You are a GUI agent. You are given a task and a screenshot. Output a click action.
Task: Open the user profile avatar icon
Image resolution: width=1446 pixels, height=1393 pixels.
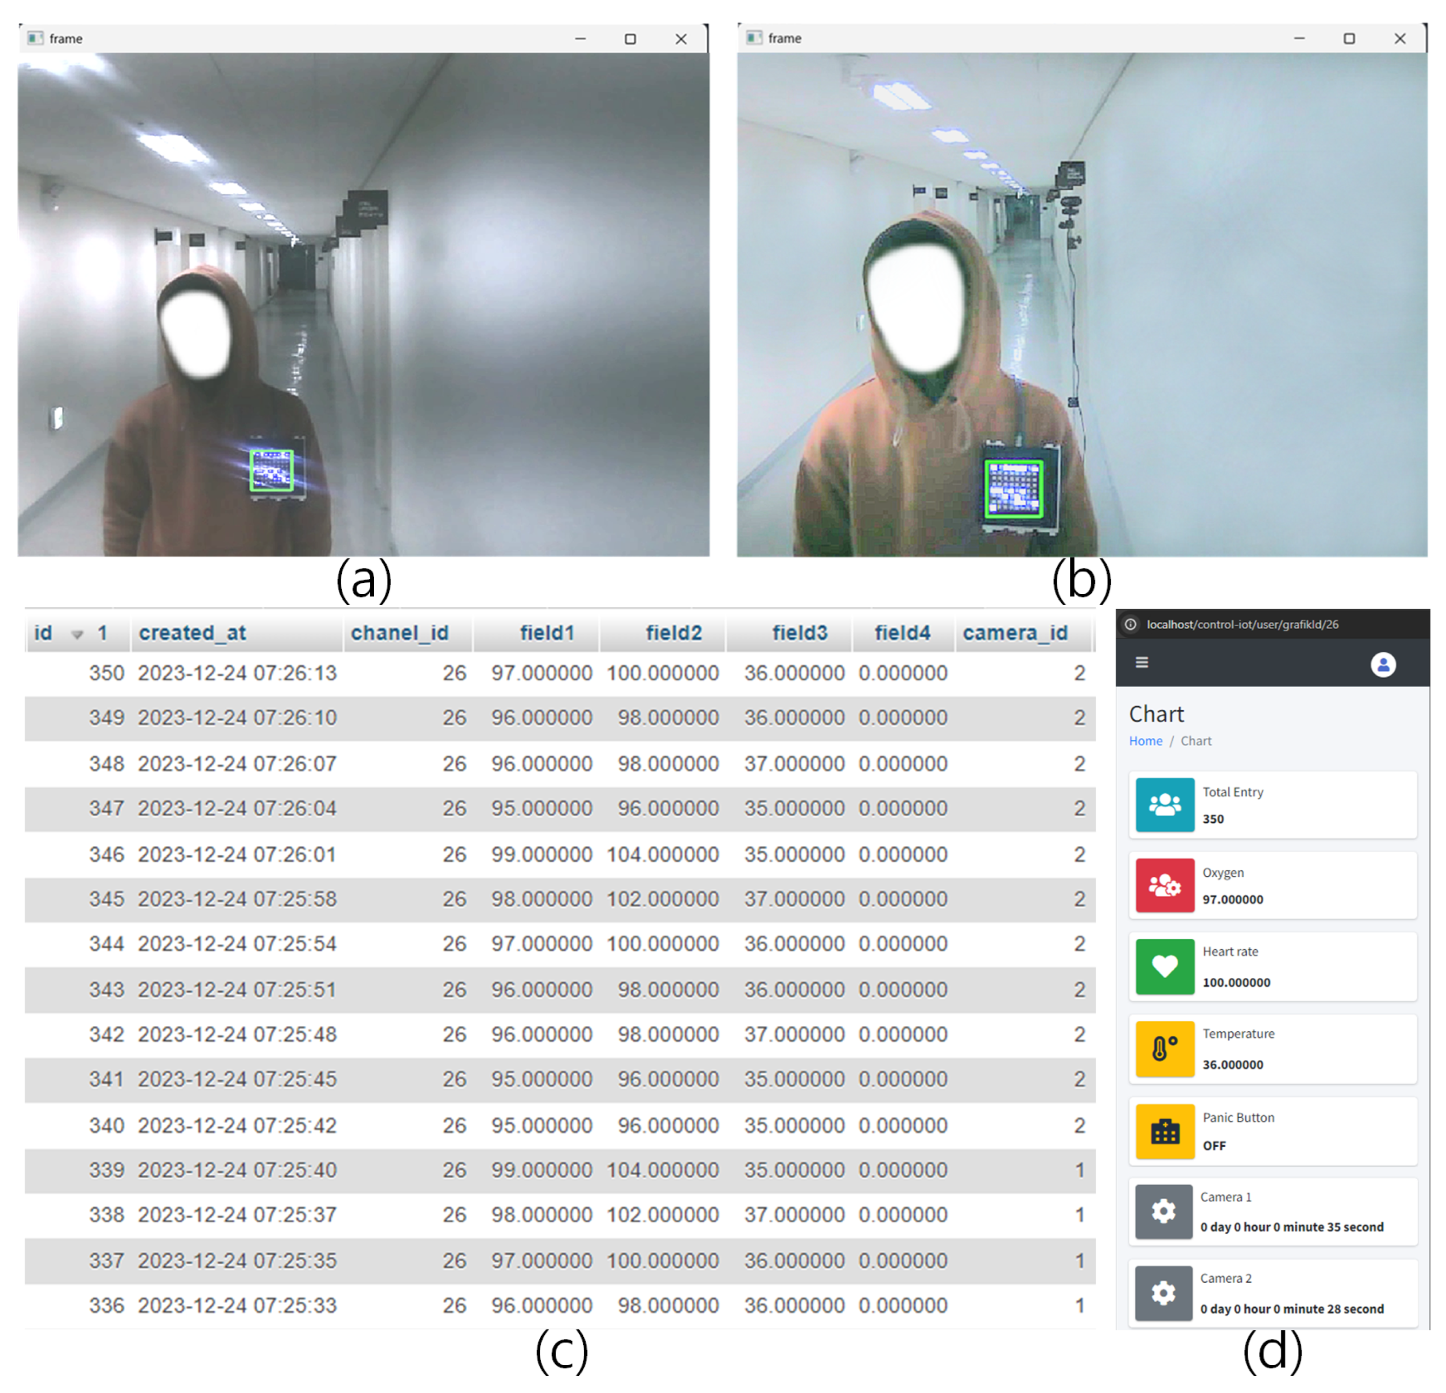(1383, 664)
